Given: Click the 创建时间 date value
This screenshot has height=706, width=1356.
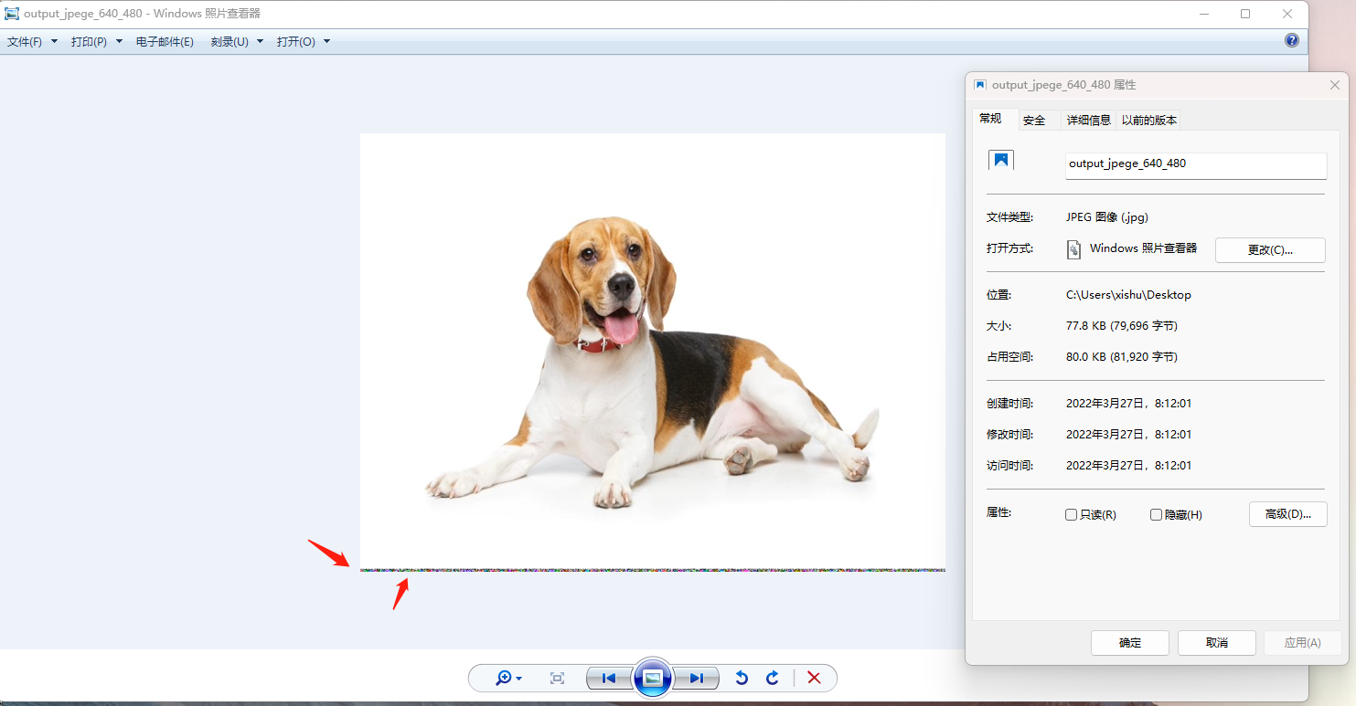Looking at the screenshot, I should pos(1129,404).
